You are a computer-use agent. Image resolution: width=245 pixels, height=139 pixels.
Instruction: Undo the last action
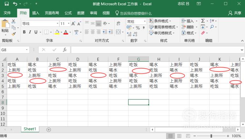[x=15, y=4]
